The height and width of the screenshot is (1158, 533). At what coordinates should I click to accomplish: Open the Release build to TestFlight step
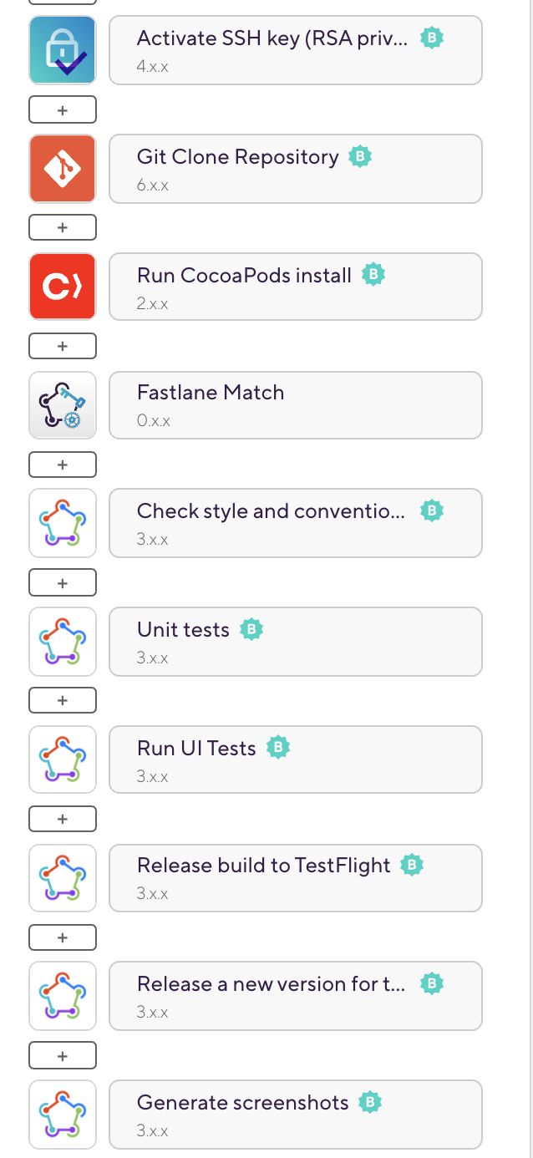click(296, 878)
